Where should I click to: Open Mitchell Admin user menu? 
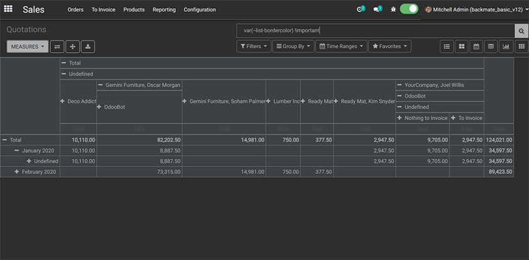coord(476,9)
